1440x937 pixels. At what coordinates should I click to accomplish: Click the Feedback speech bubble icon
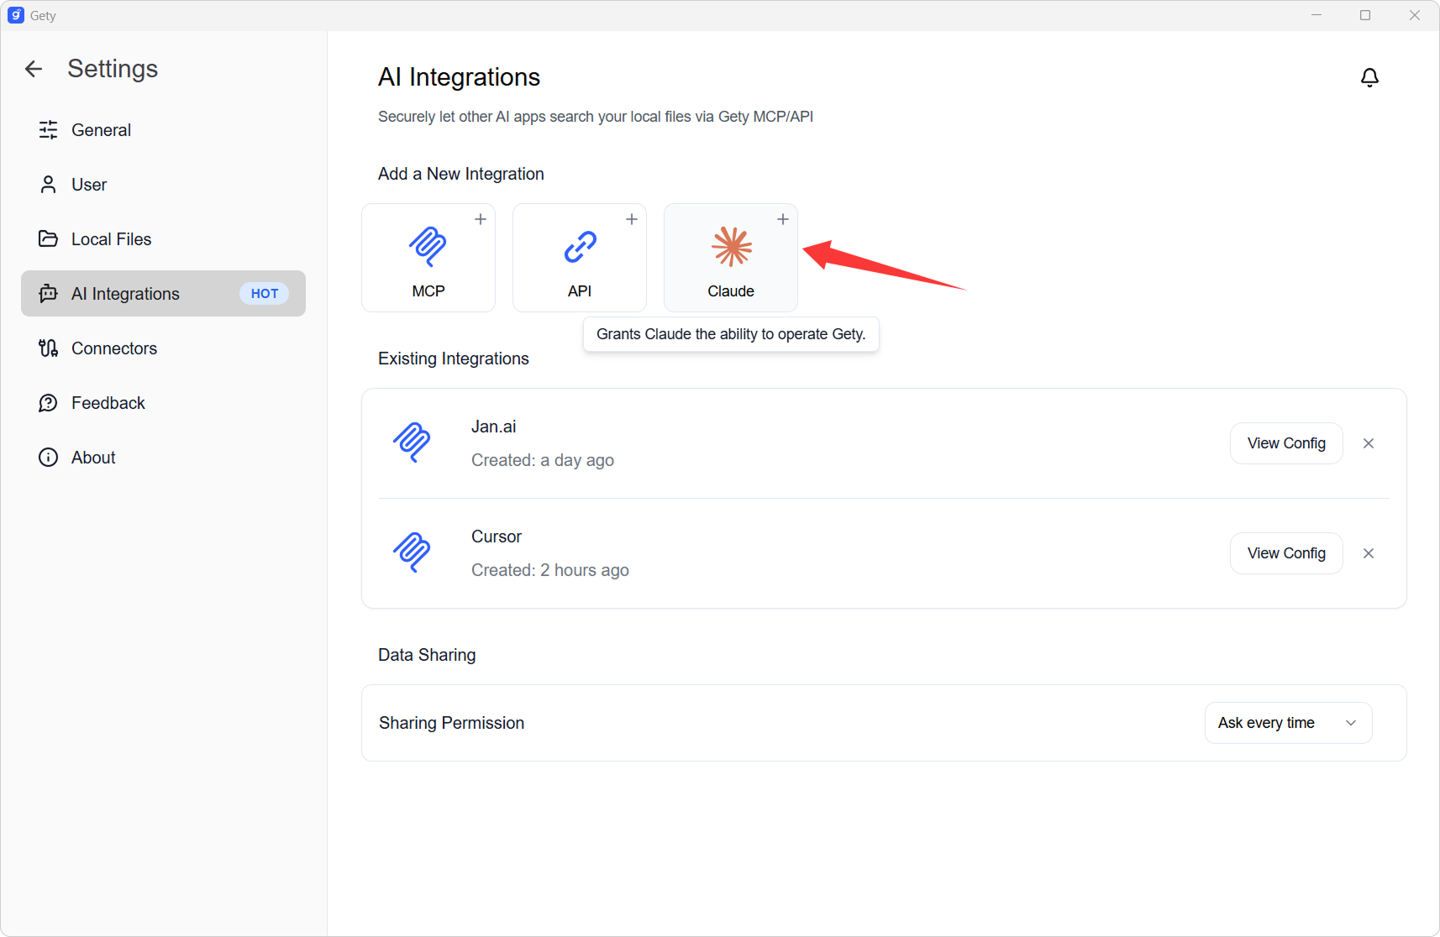pyautogui.click(x=49, y=403)
